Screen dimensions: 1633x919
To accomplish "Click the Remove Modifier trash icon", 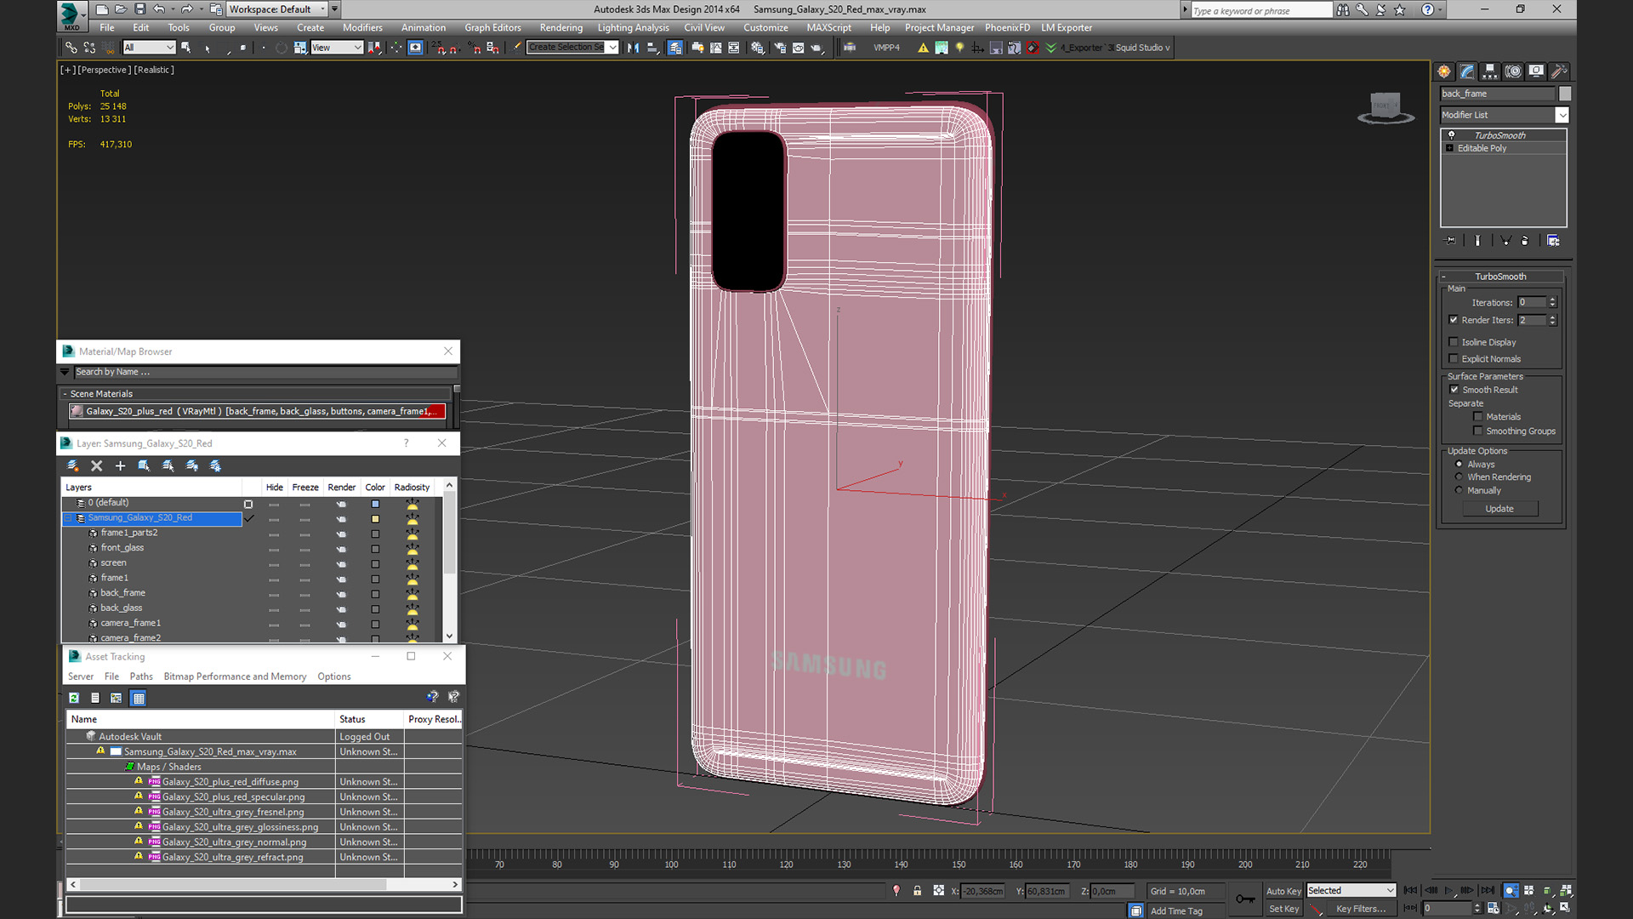I will (1525, 241).
